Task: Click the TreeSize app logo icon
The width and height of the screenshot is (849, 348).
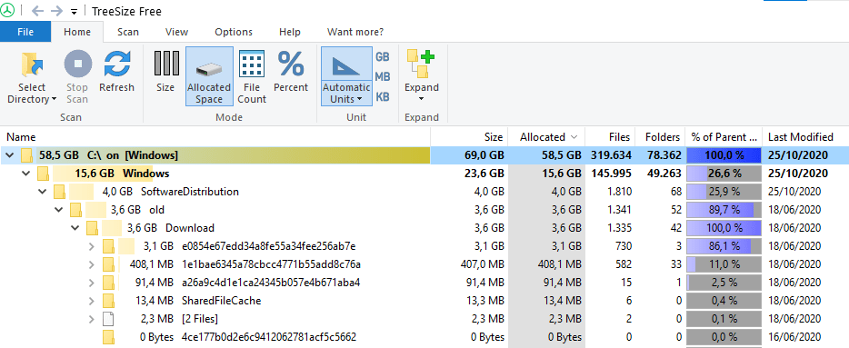Action: tap(7, 11)
